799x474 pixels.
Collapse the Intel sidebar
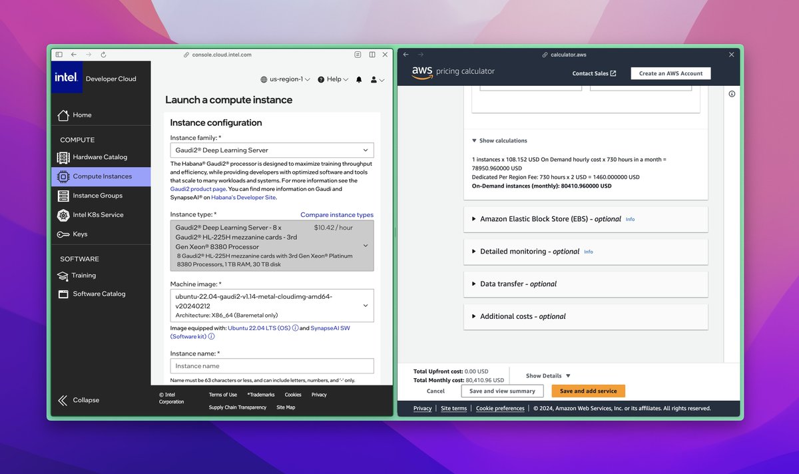79,400
